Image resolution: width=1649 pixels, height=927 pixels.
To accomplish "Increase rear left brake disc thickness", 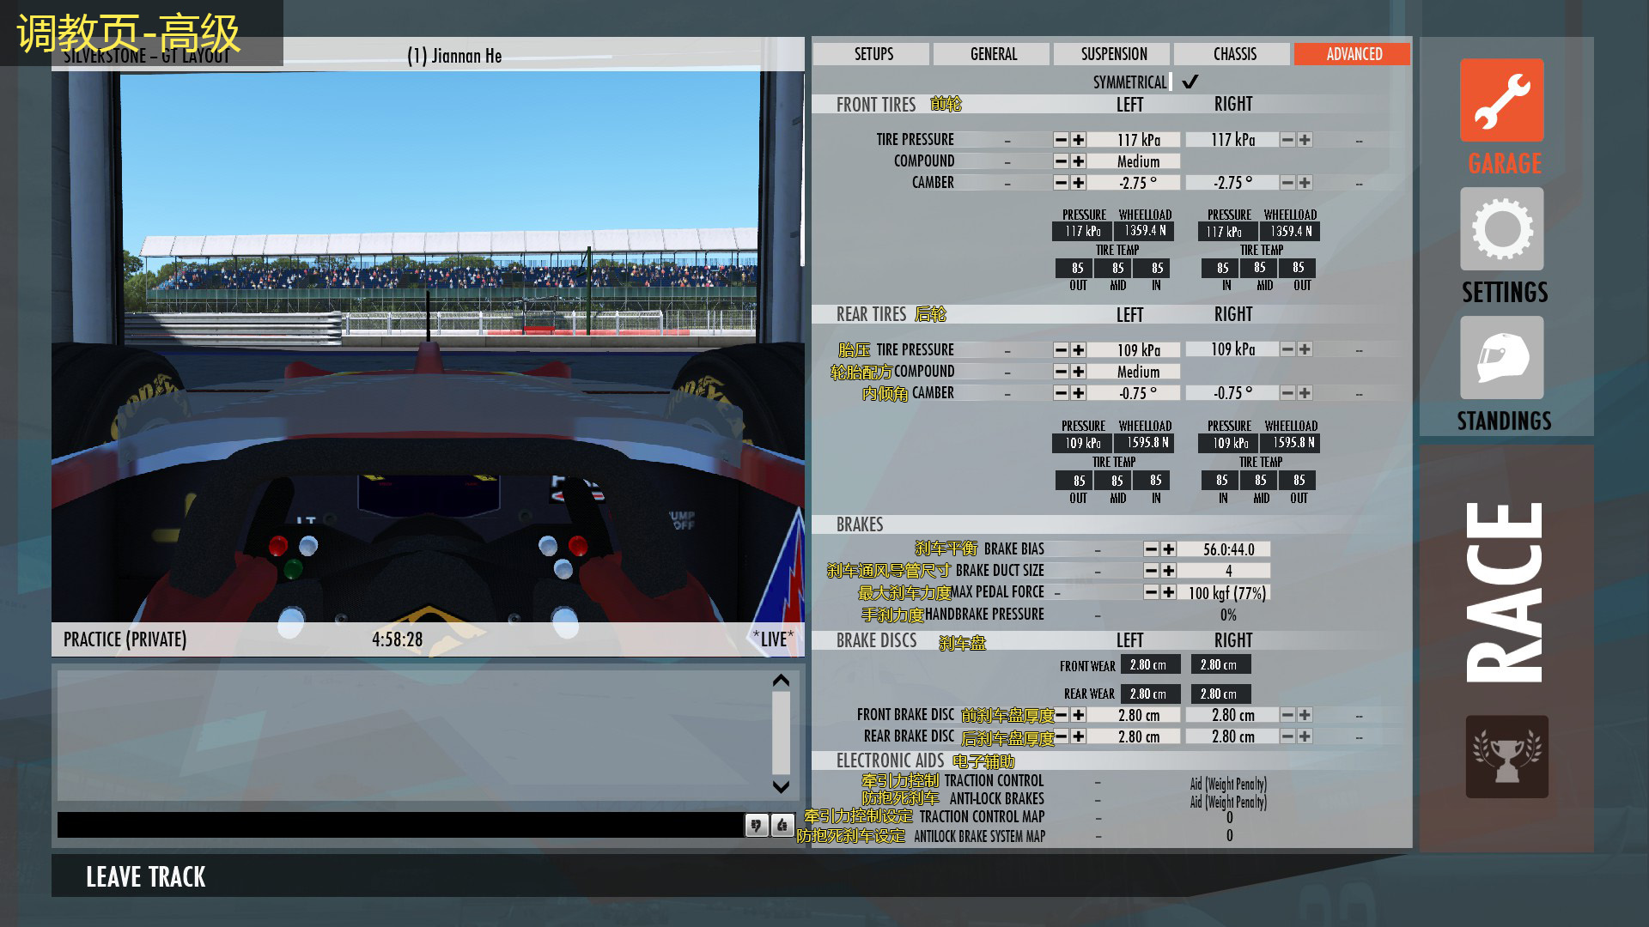I will point(1079,736).
